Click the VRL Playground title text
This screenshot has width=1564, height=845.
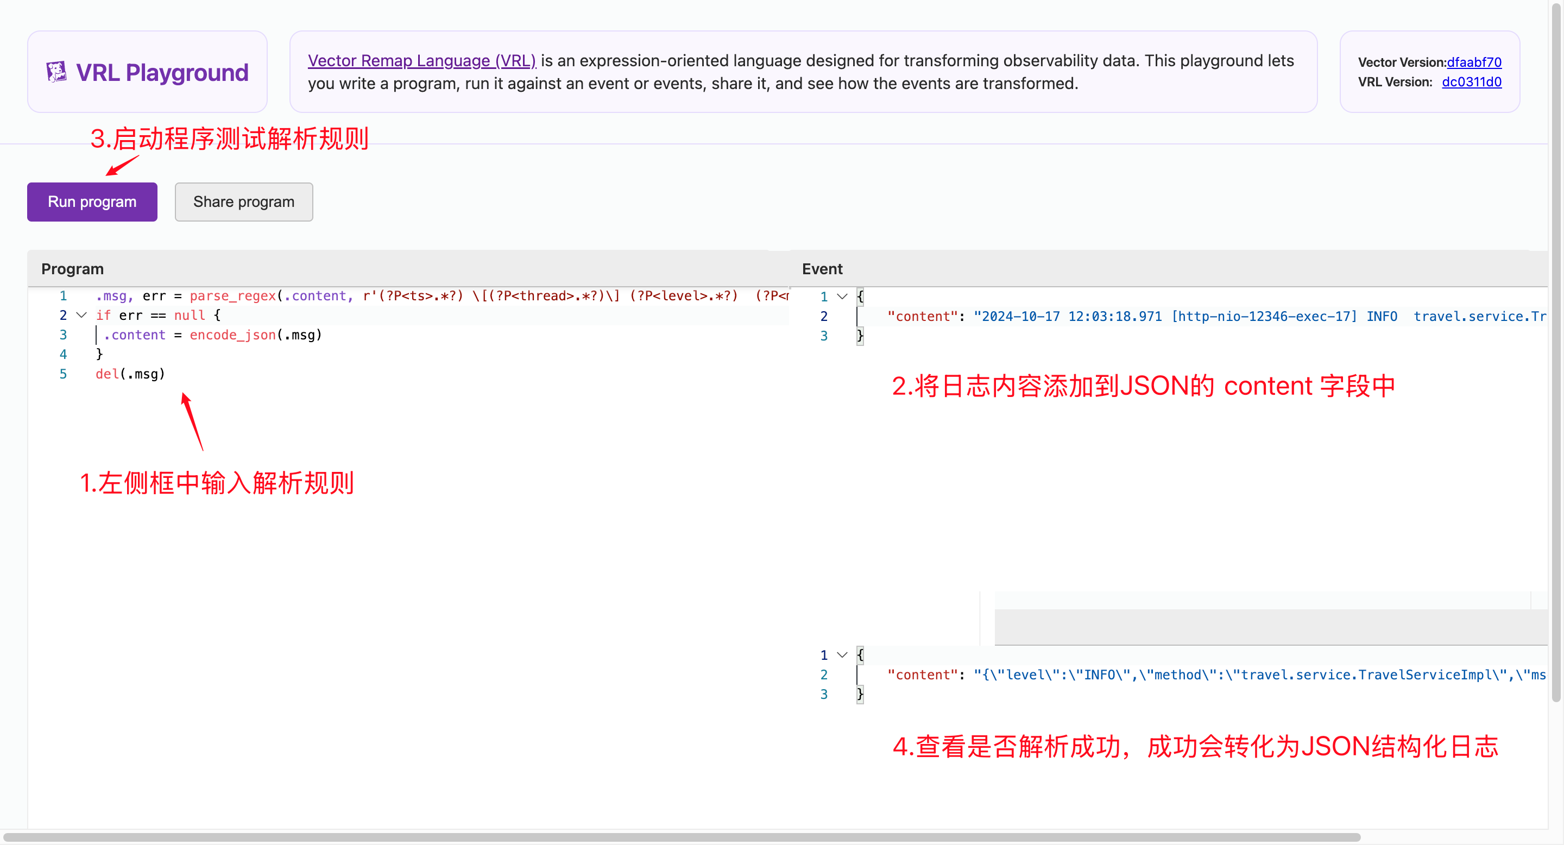[x=162, y=72]
